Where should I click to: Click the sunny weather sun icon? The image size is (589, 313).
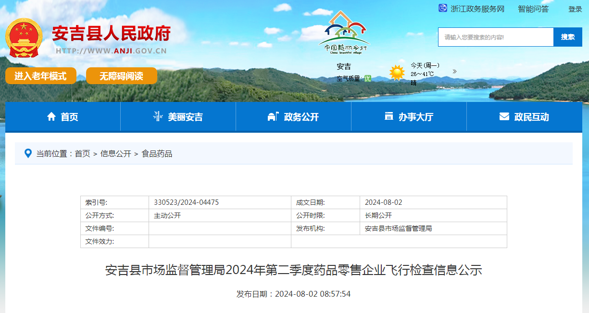click(x=397, y=73)
